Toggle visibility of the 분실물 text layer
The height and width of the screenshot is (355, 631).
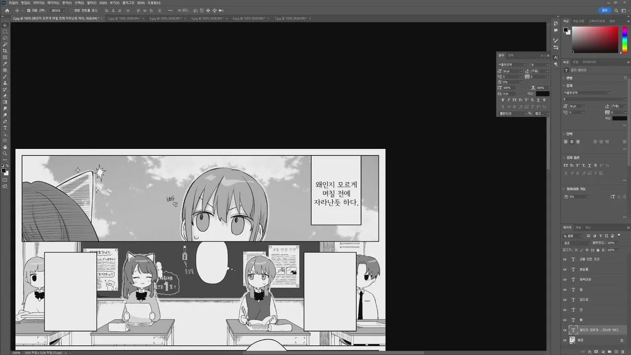click(x=564, y=269)
